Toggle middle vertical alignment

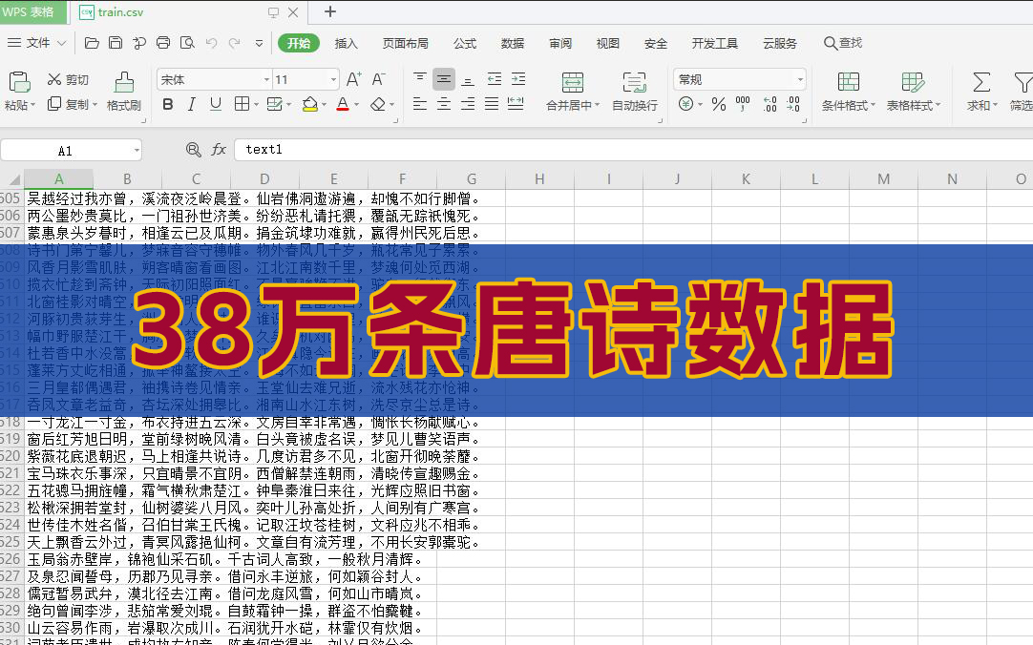(444, 79)
